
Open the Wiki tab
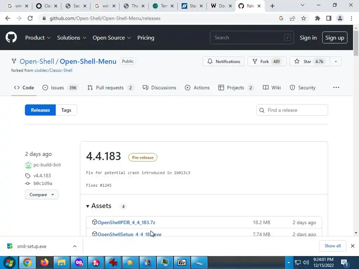(x=272, y=88)
